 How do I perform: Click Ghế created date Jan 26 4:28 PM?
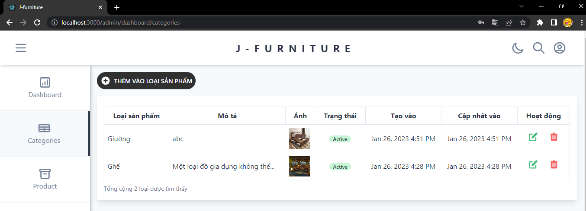(403, 167)
